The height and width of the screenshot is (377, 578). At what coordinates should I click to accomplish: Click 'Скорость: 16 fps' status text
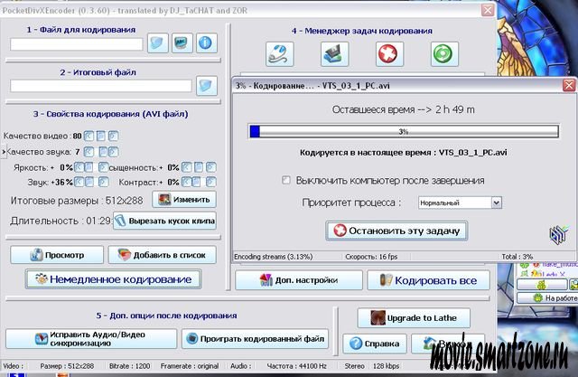click(x=371, y=257)
